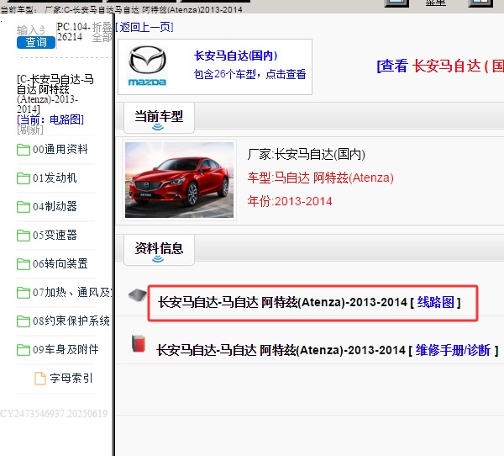Select the 资料信息 tab
This screenshot has width=504, height=456.
click(x=159, y=250)
